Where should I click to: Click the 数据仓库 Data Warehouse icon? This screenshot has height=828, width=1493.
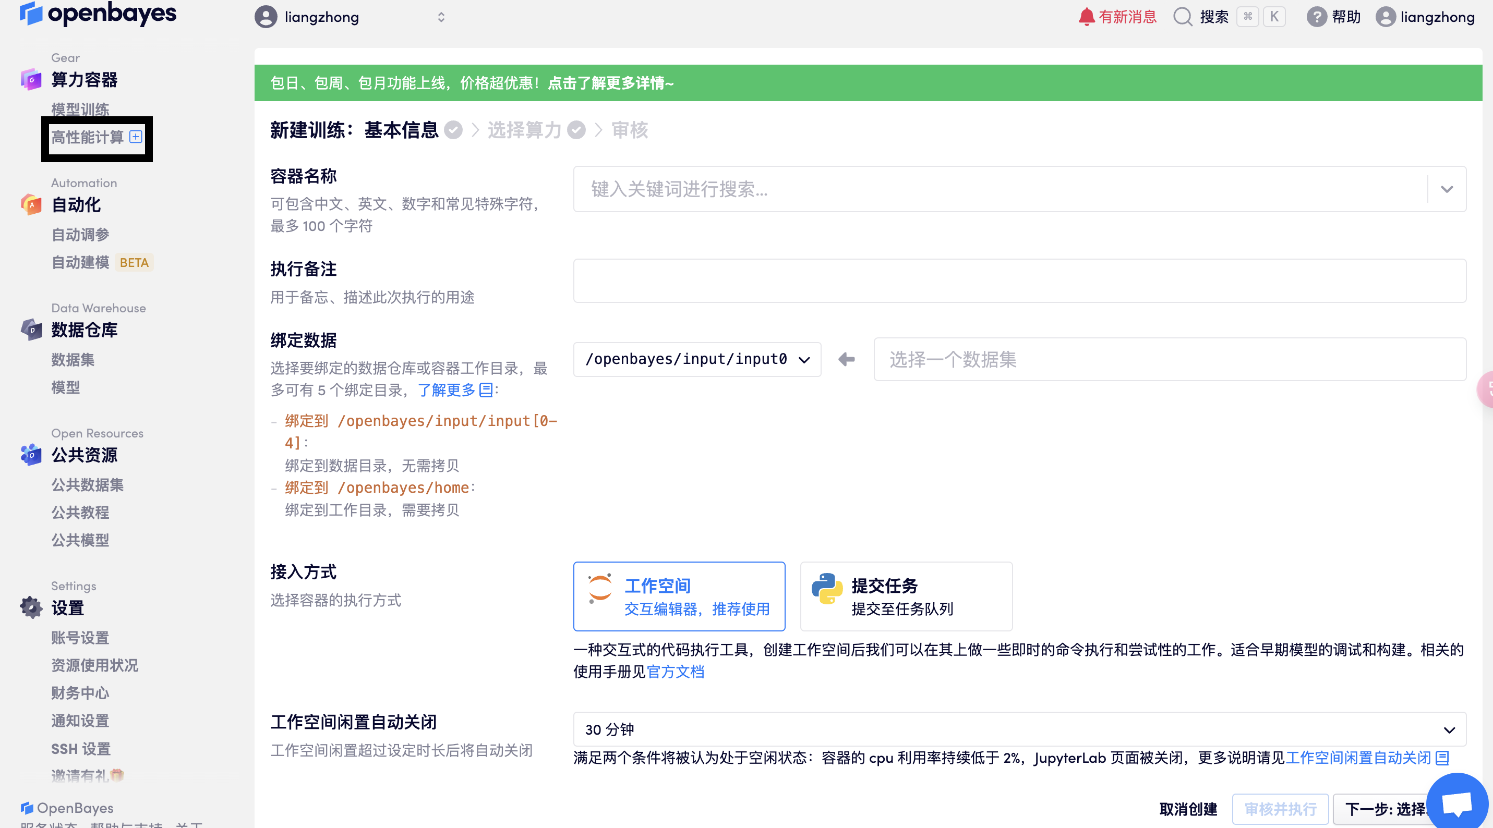tap(31, 330)
